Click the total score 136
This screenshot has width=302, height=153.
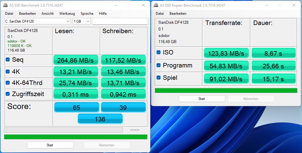tap(100, 119)
